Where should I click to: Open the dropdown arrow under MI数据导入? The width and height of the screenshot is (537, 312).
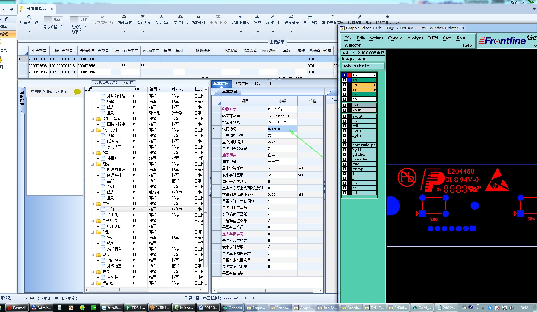pyautogui.click(x=240, y=32)
